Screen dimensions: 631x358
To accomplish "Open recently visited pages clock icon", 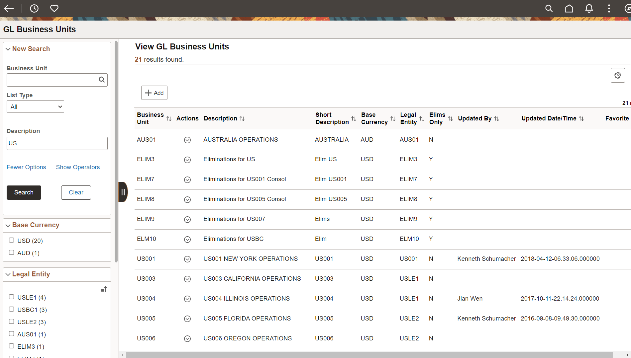I will point(34,8).
